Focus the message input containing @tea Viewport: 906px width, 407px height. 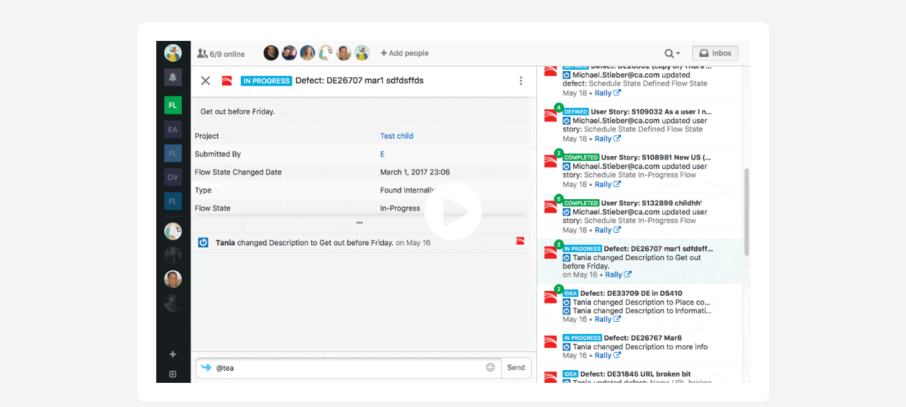(x=349, y=367)
